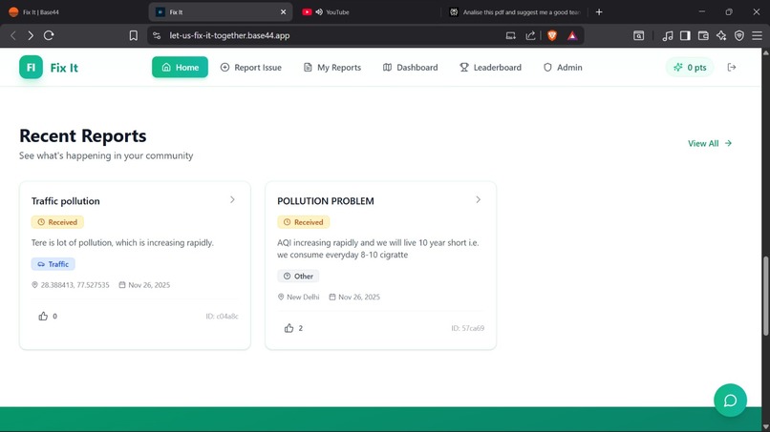Click the page vertical scrollbar thumb
The height and width of the screenshot is (432, 770).
(765, 296)
